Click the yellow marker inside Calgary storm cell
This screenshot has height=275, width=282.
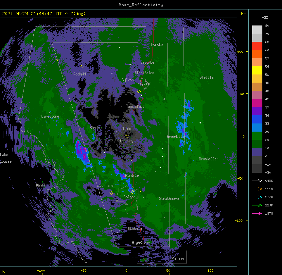pos(132,192)
